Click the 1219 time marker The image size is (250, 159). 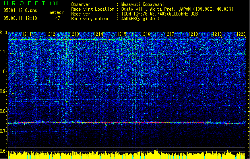click(x=217, y=34)
